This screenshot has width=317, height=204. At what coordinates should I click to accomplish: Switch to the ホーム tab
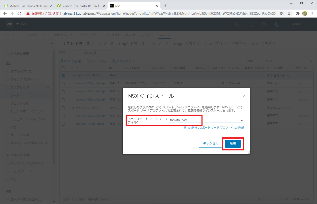click(11, 35)
